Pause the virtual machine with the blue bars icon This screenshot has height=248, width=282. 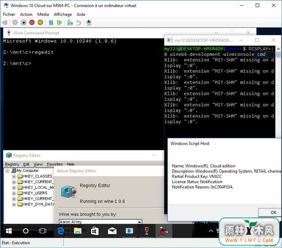pyautogui.click(x=51, y=23)
